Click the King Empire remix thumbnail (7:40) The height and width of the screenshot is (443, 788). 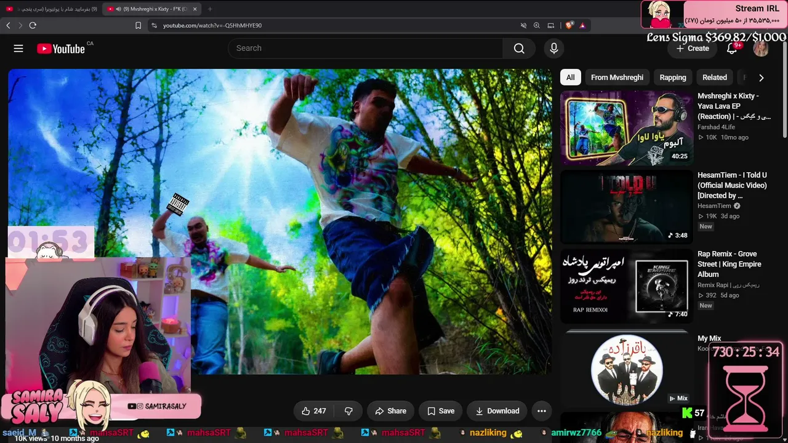(627, 286)
